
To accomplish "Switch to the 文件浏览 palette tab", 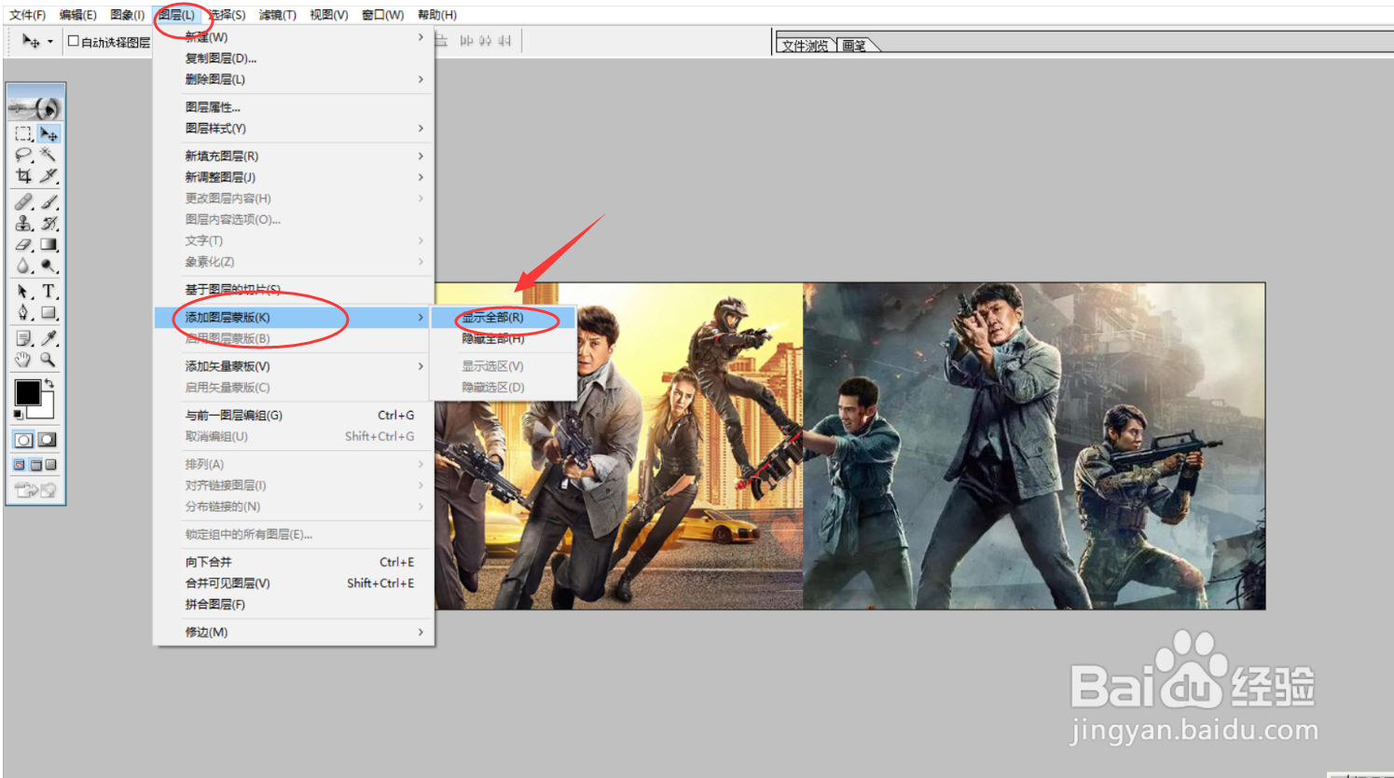I will pos(805,45).
